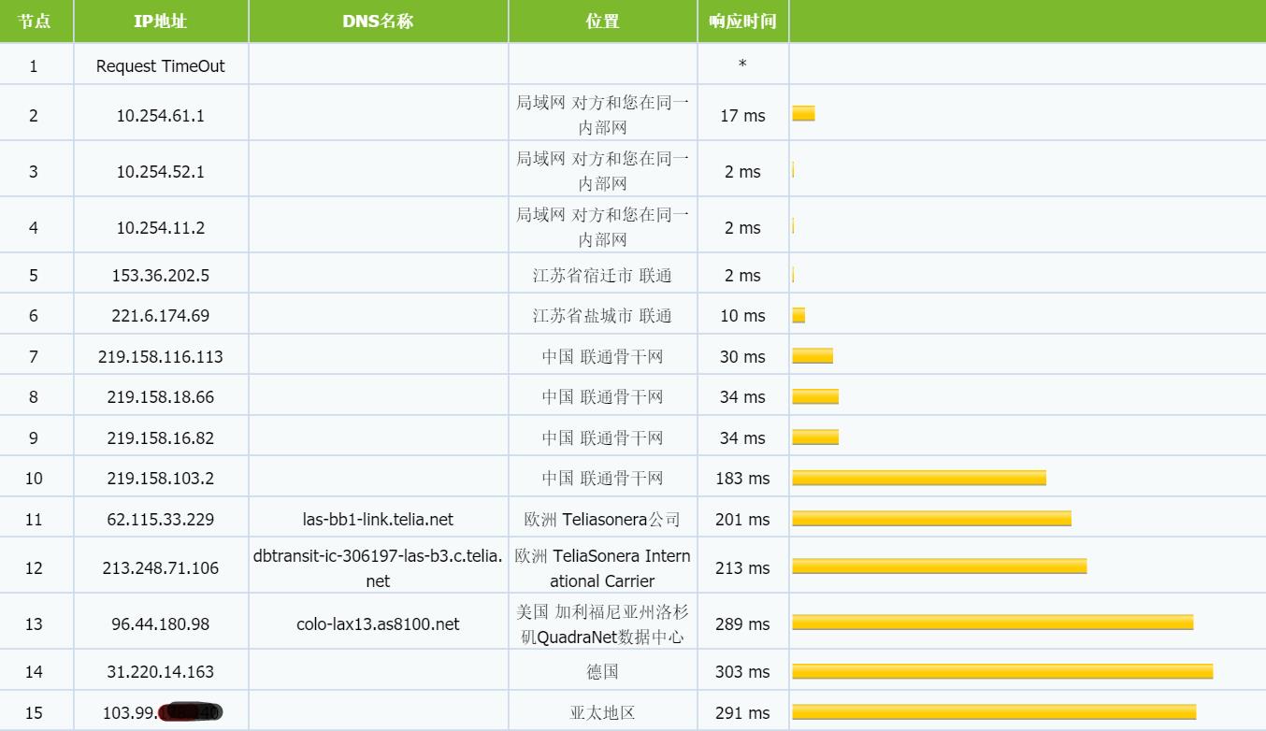This screenshot has width=1266, height=731.
Task: Click DNS name colo-lax13.as8100.net
Action: tap(378, 624)
